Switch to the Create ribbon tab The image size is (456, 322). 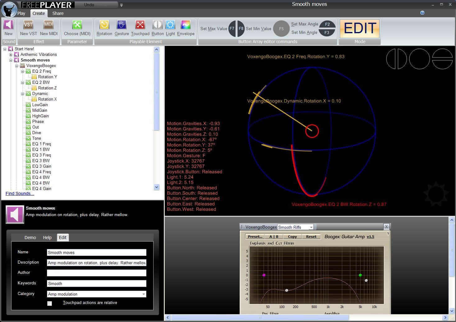click(x=39, y=13)
